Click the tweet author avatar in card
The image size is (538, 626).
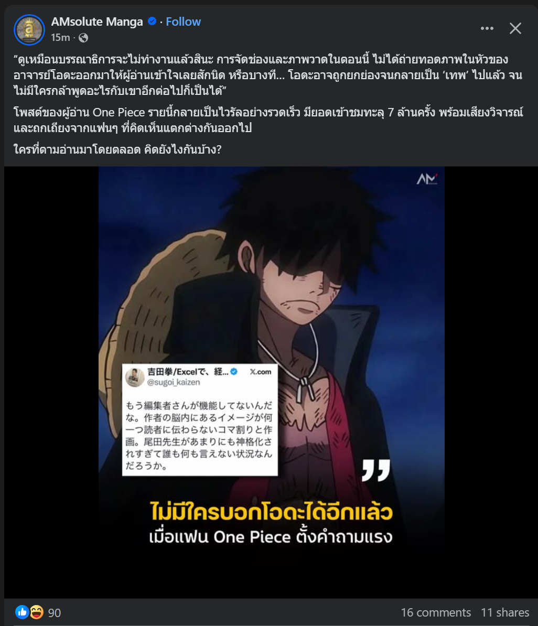click(135, 377)
